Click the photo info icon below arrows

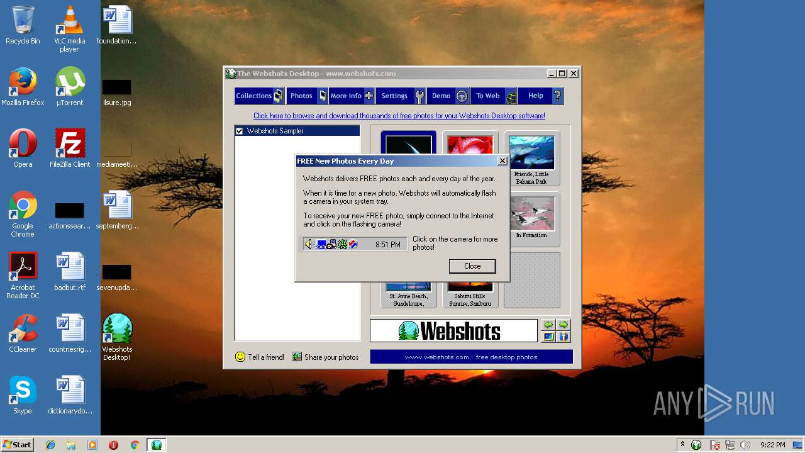coord(563,337)
